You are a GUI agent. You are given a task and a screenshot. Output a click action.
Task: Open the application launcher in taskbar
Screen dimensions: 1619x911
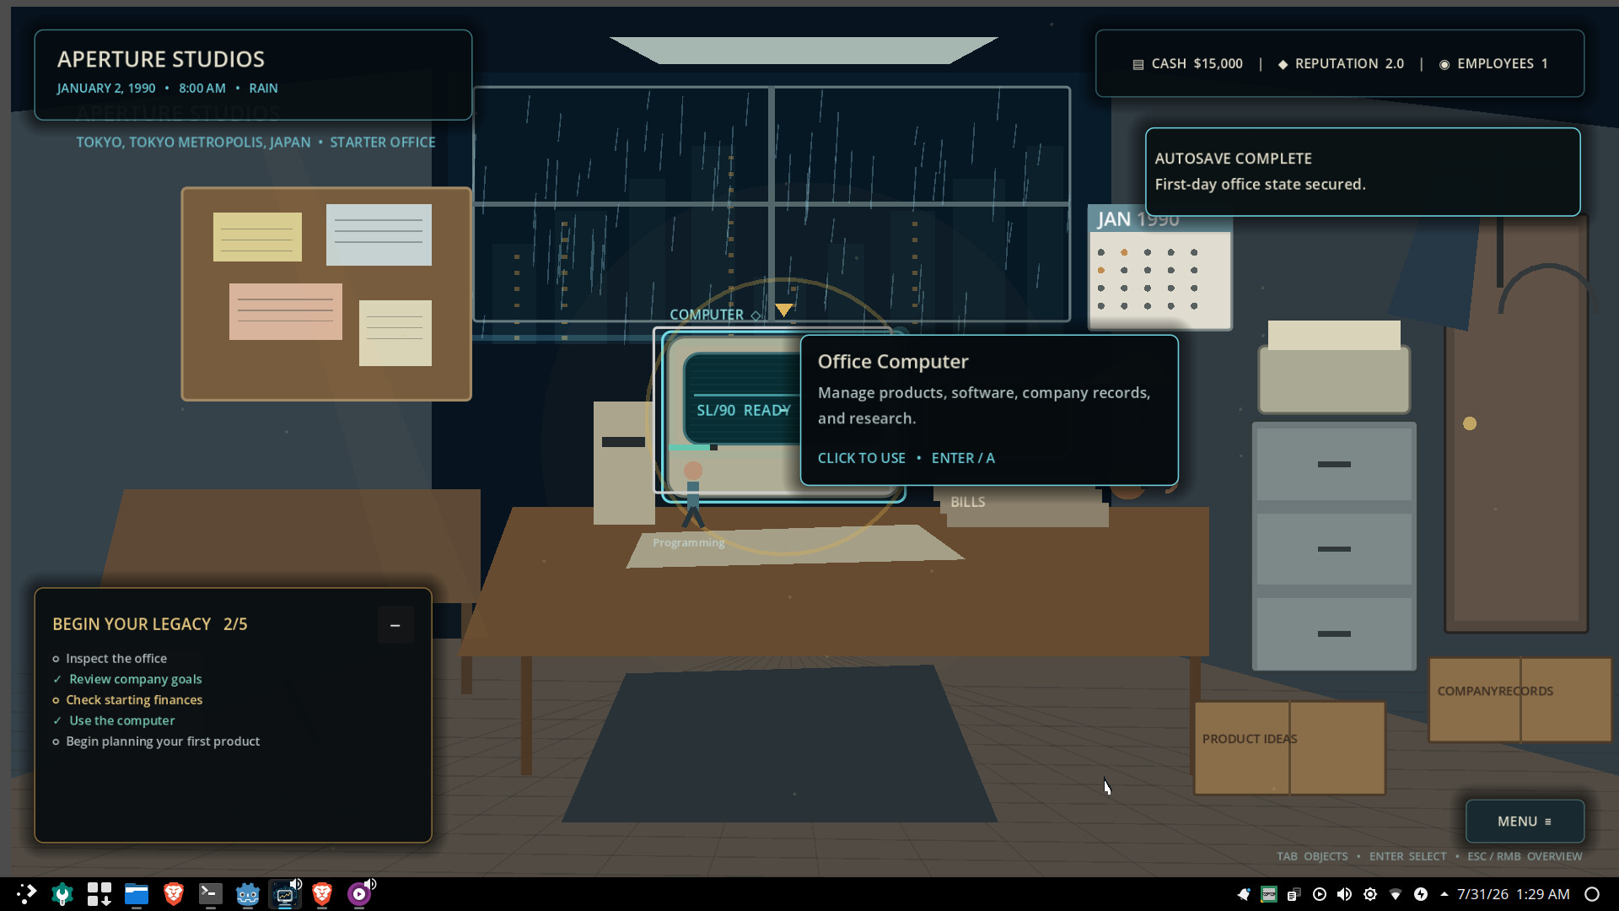click(x=26, y=894)
